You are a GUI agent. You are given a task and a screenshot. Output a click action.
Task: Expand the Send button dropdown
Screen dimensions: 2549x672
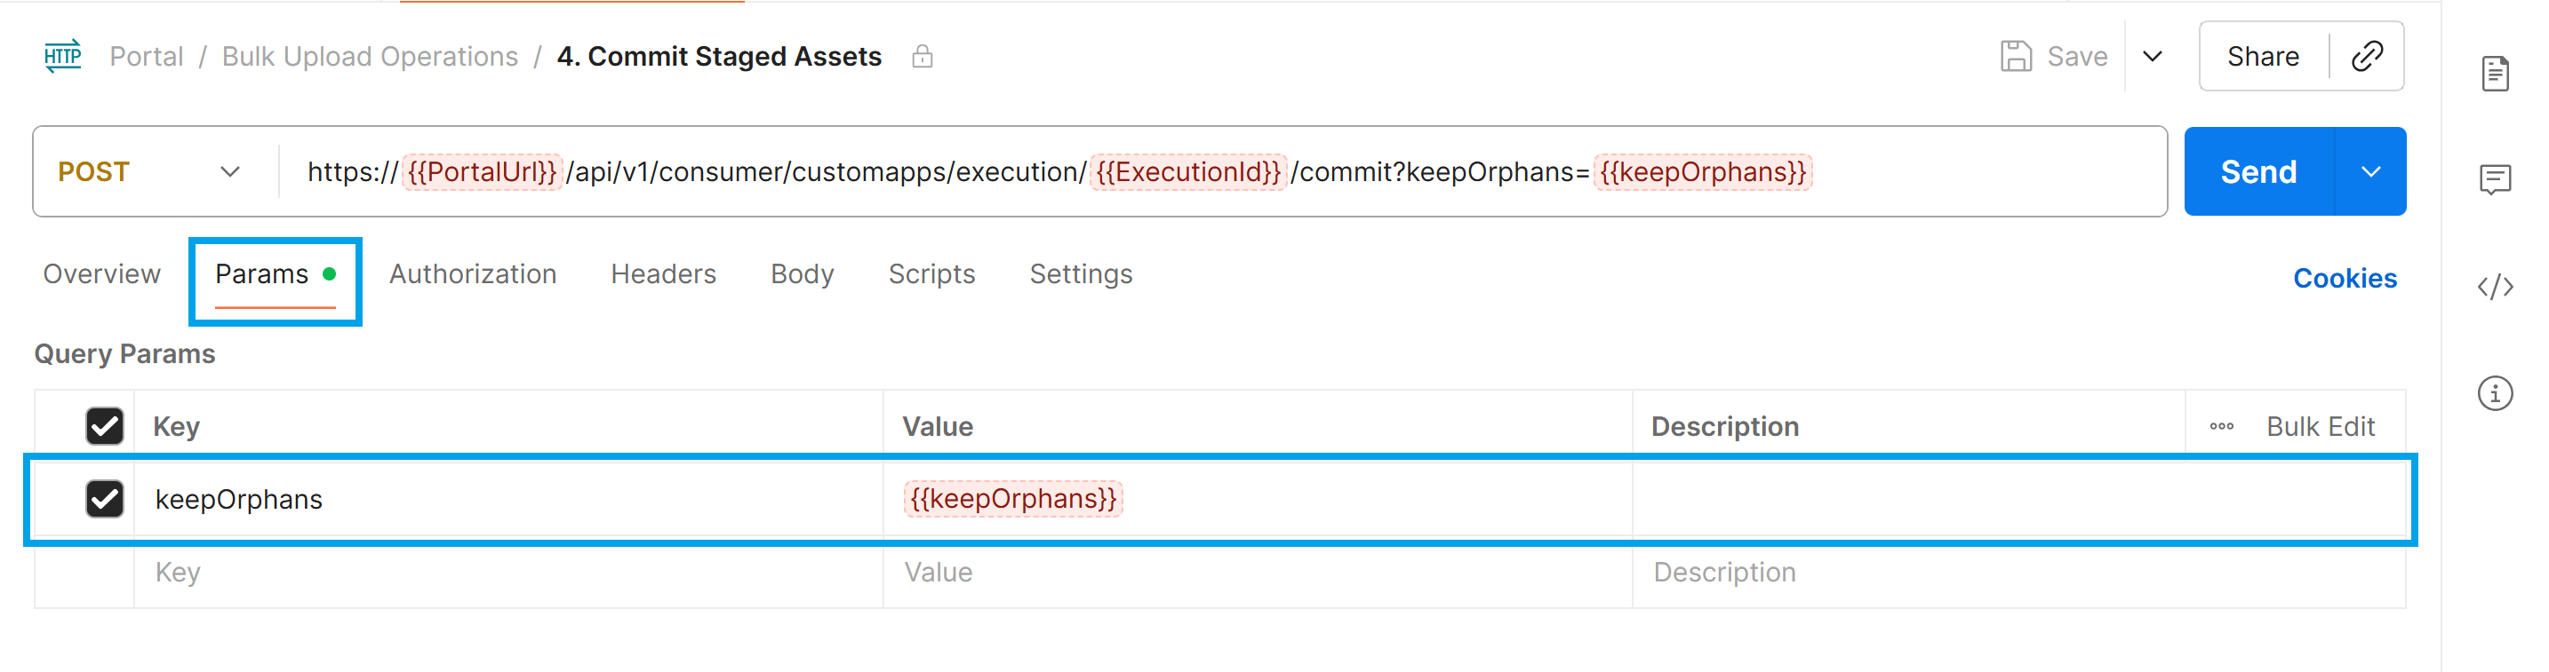point(2372,171)
